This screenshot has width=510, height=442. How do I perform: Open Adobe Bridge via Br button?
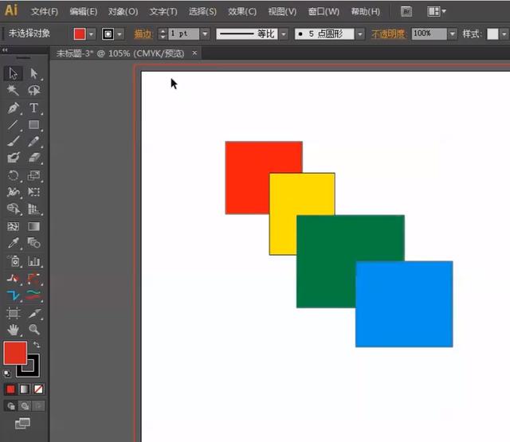(x=406, y=12)
